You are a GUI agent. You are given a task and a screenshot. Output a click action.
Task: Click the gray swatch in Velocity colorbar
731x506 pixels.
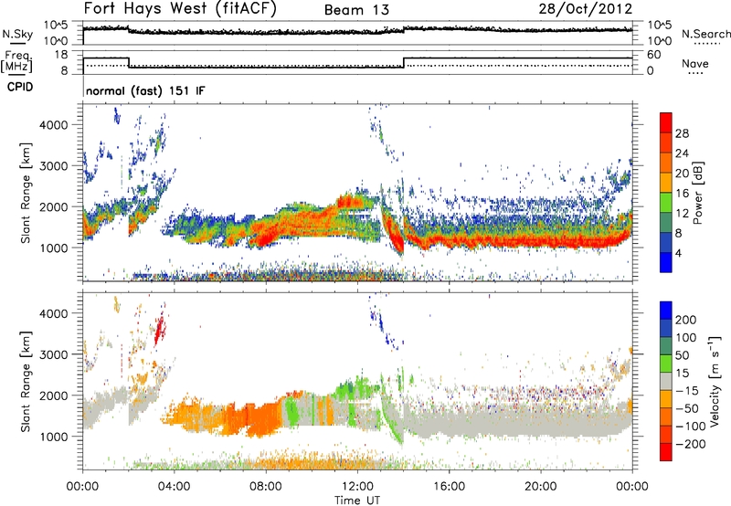pos(666,381)
